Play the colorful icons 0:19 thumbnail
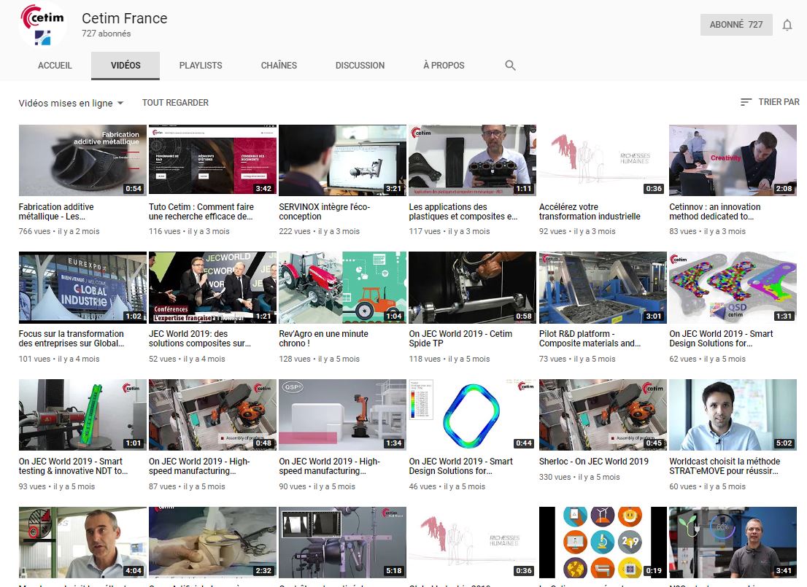This screenshot has width=807, height=587. [x=603, y=543]
